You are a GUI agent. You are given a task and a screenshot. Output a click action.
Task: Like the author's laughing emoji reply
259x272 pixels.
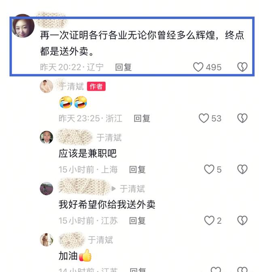pyautogui.click(x=204, y=118)
